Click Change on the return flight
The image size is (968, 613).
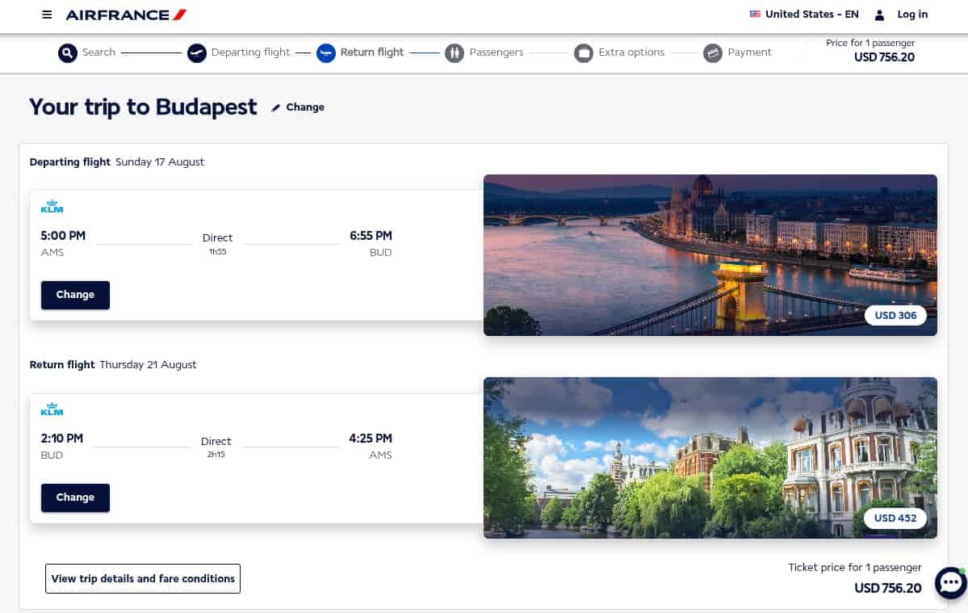pos(74,498)
